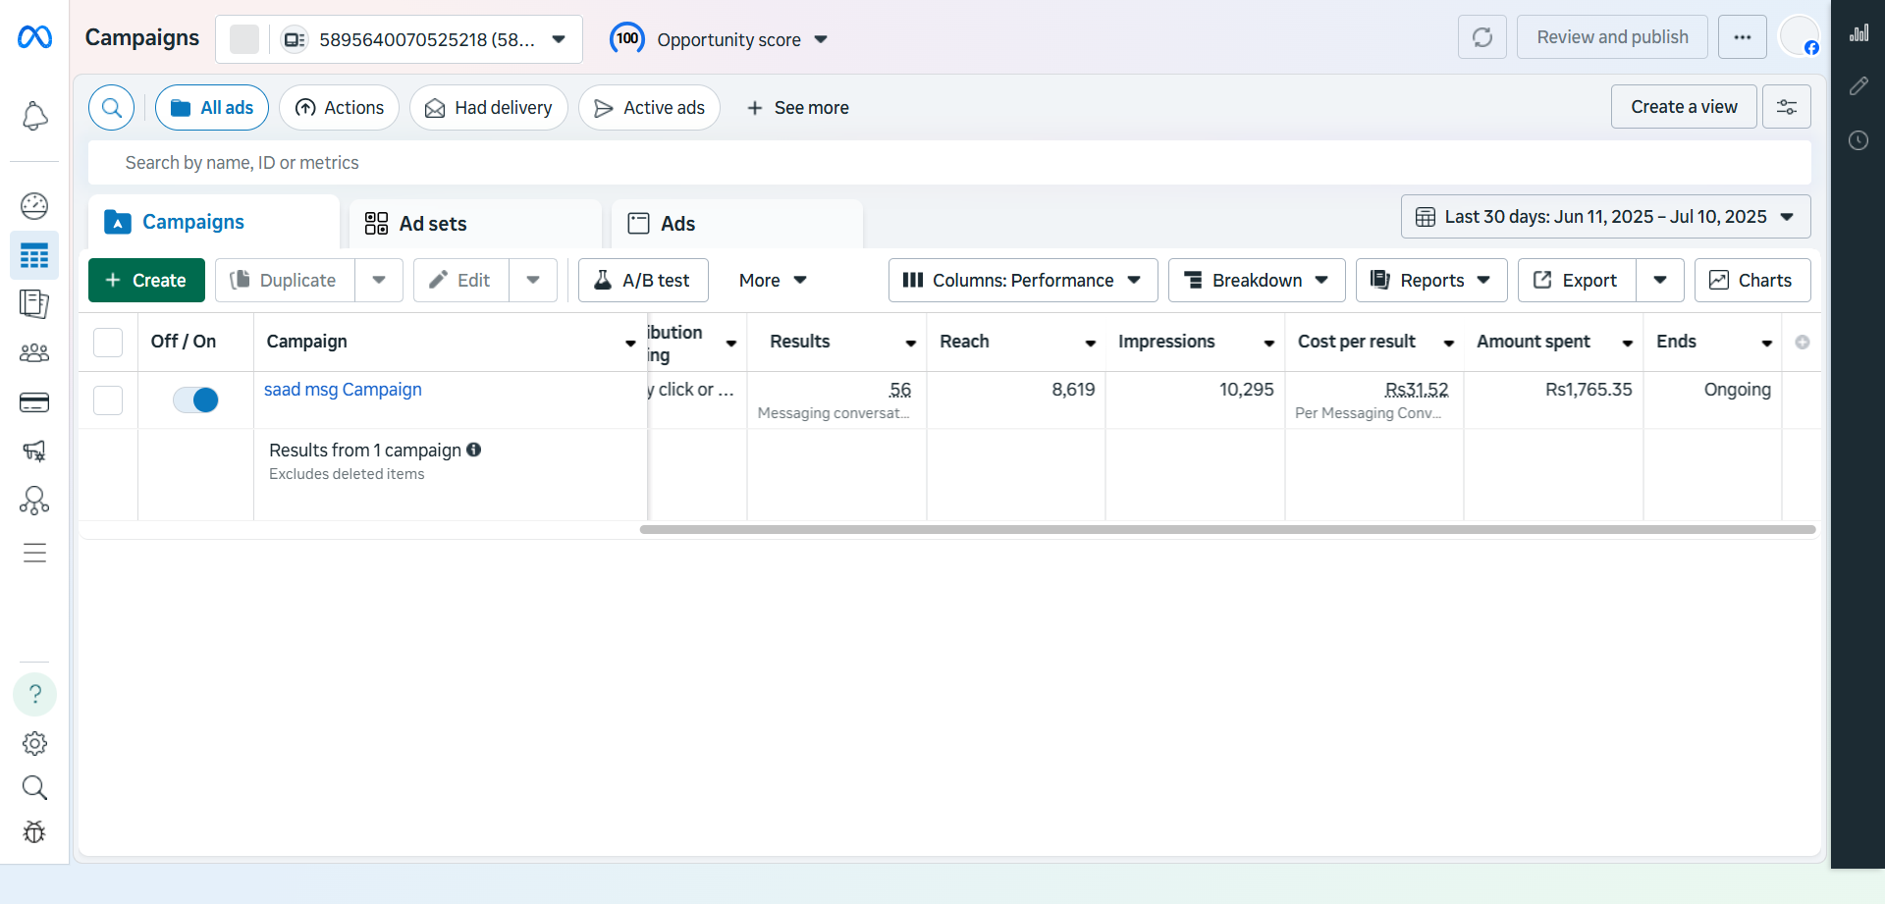This screenshot has width=1885, height=904.
Task: Open the Help question mark icon
Action: click(x=34, y=694)
